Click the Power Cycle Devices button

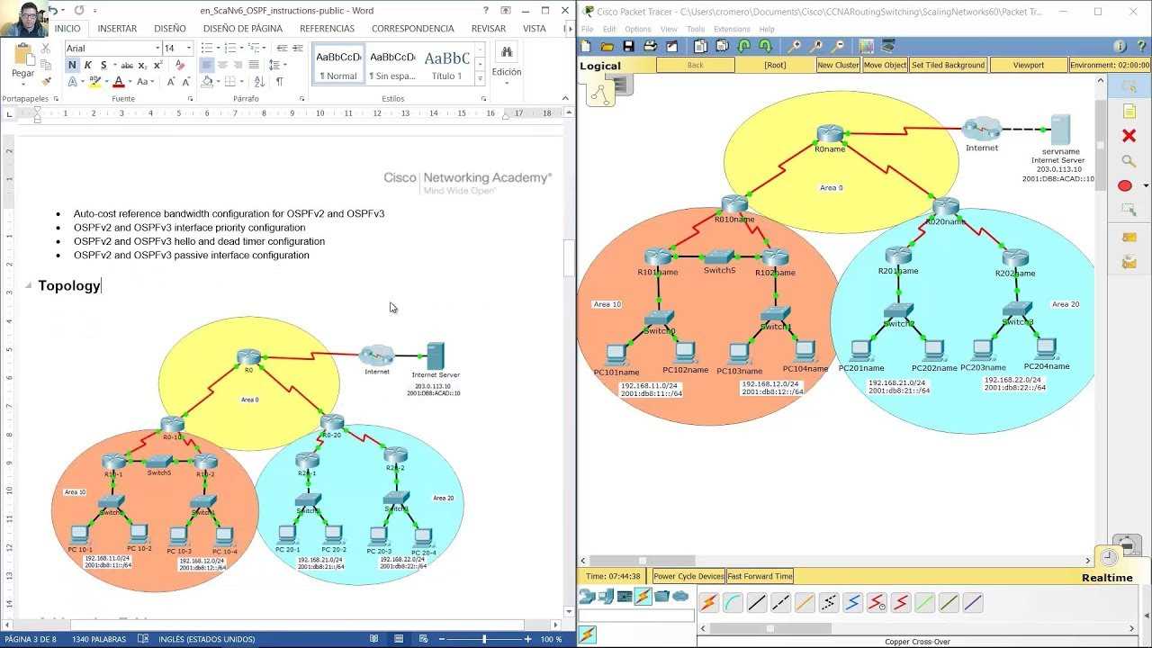click(x=688, y=576)
